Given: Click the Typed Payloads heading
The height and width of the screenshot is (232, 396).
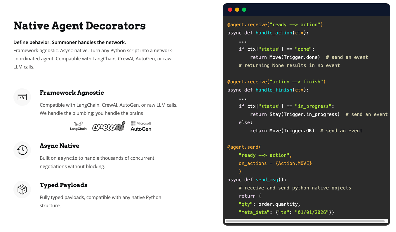Looking at the screenshot, I should coord(63,185).
